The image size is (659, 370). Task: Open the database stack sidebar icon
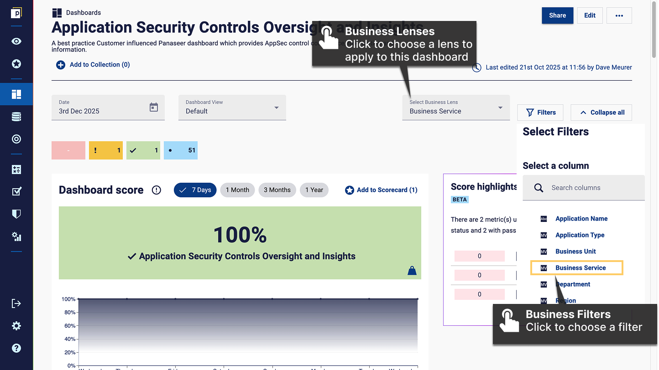pyautogui.click(x=16, y=117)
